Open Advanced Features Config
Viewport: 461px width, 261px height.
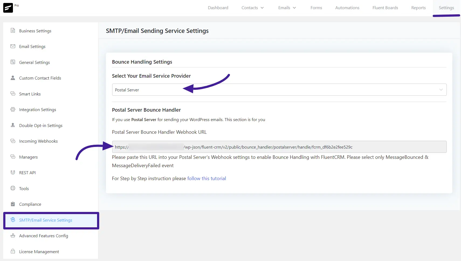44,236
